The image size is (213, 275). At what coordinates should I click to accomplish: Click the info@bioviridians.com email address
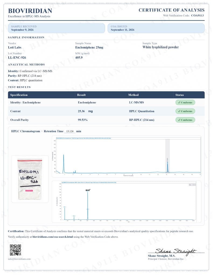pos(19,259)
